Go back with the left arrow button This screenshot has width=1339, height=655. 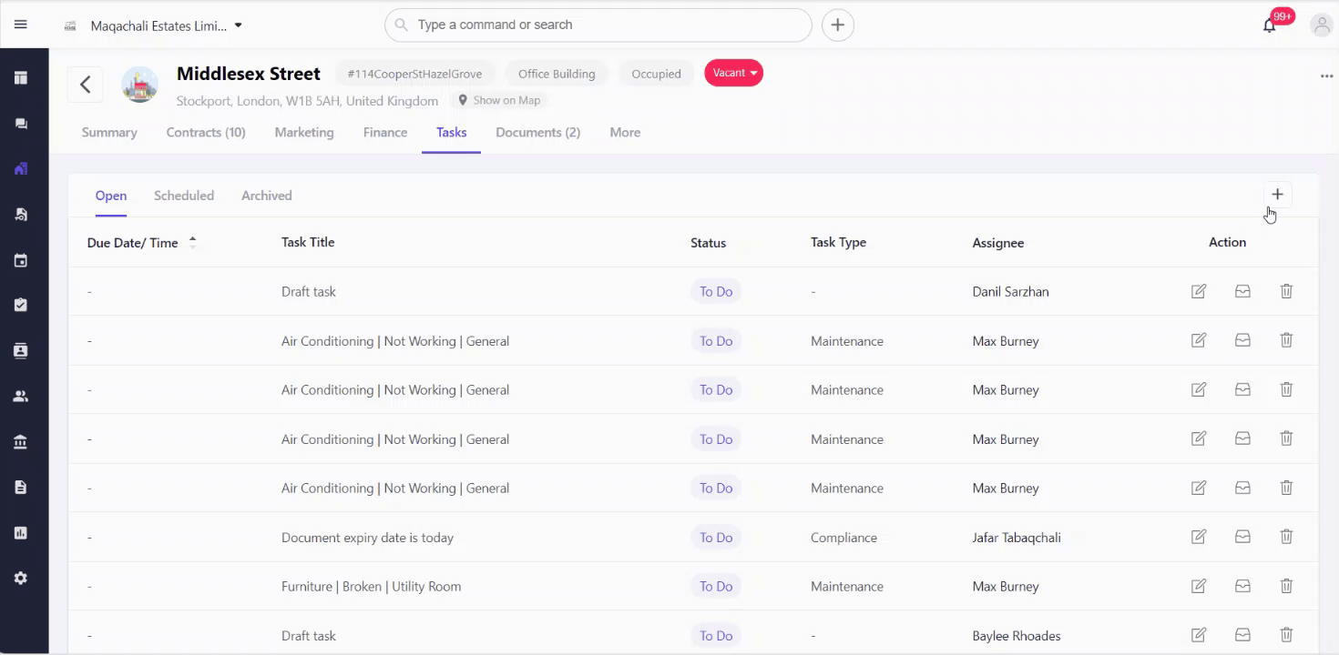click(x=85, y=85)
